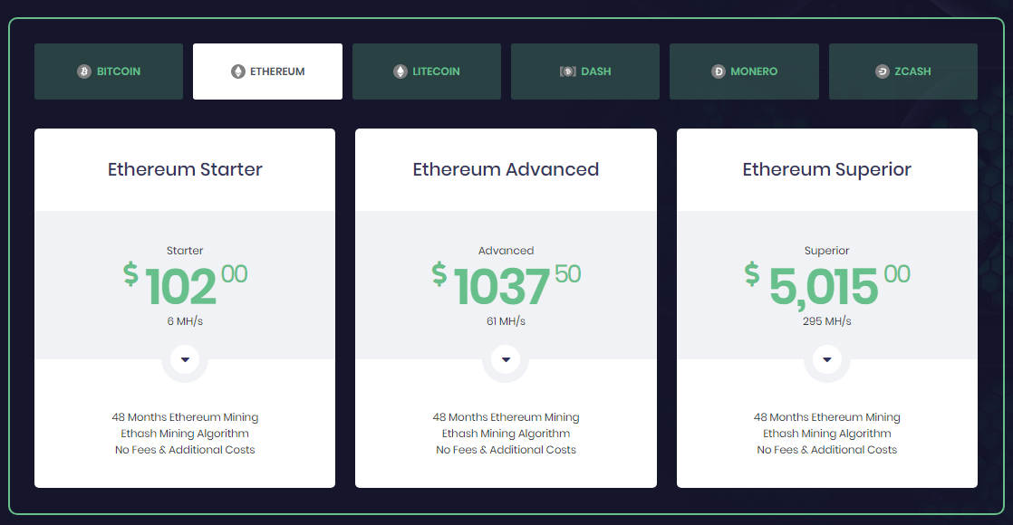1013x525 pixels.
Task: Click the Dash currency icon
Action: tap(568, 72)
